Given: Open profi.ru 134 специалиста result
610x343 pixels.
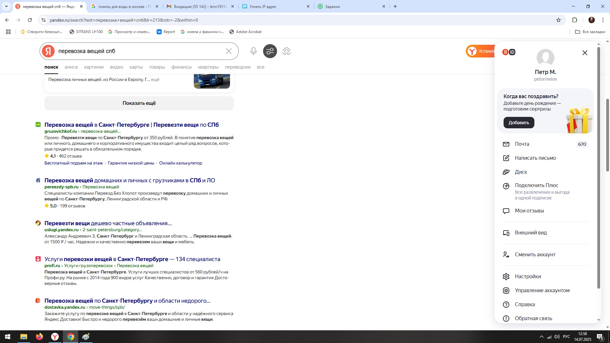Looking at the screenshot, I should click(132, 259).
